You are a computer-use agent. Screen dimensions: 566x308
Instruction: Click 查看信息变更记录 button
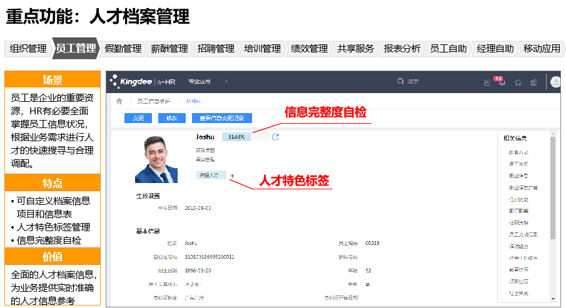(x=221, y=118)
